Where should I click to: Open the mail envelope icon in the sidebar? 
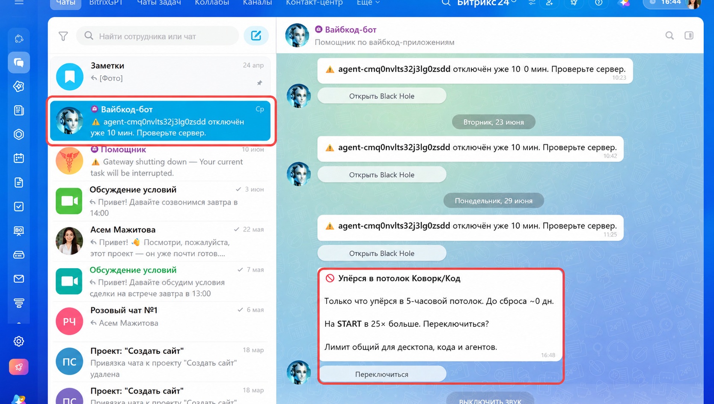tap(19, 279)
